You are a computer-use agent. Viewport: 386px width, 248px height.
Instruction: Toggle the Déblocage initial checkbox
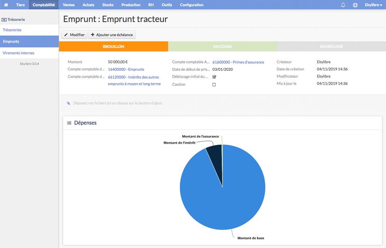click(x=214, y=77)
